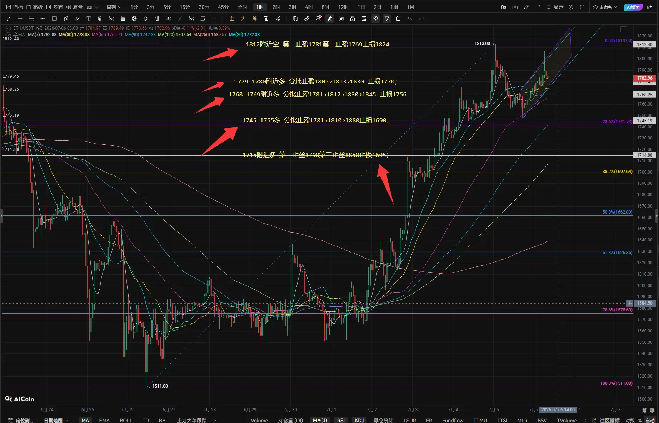Expand the left side panel handle
Screen dimensions: 659x423
pos(1,216)
